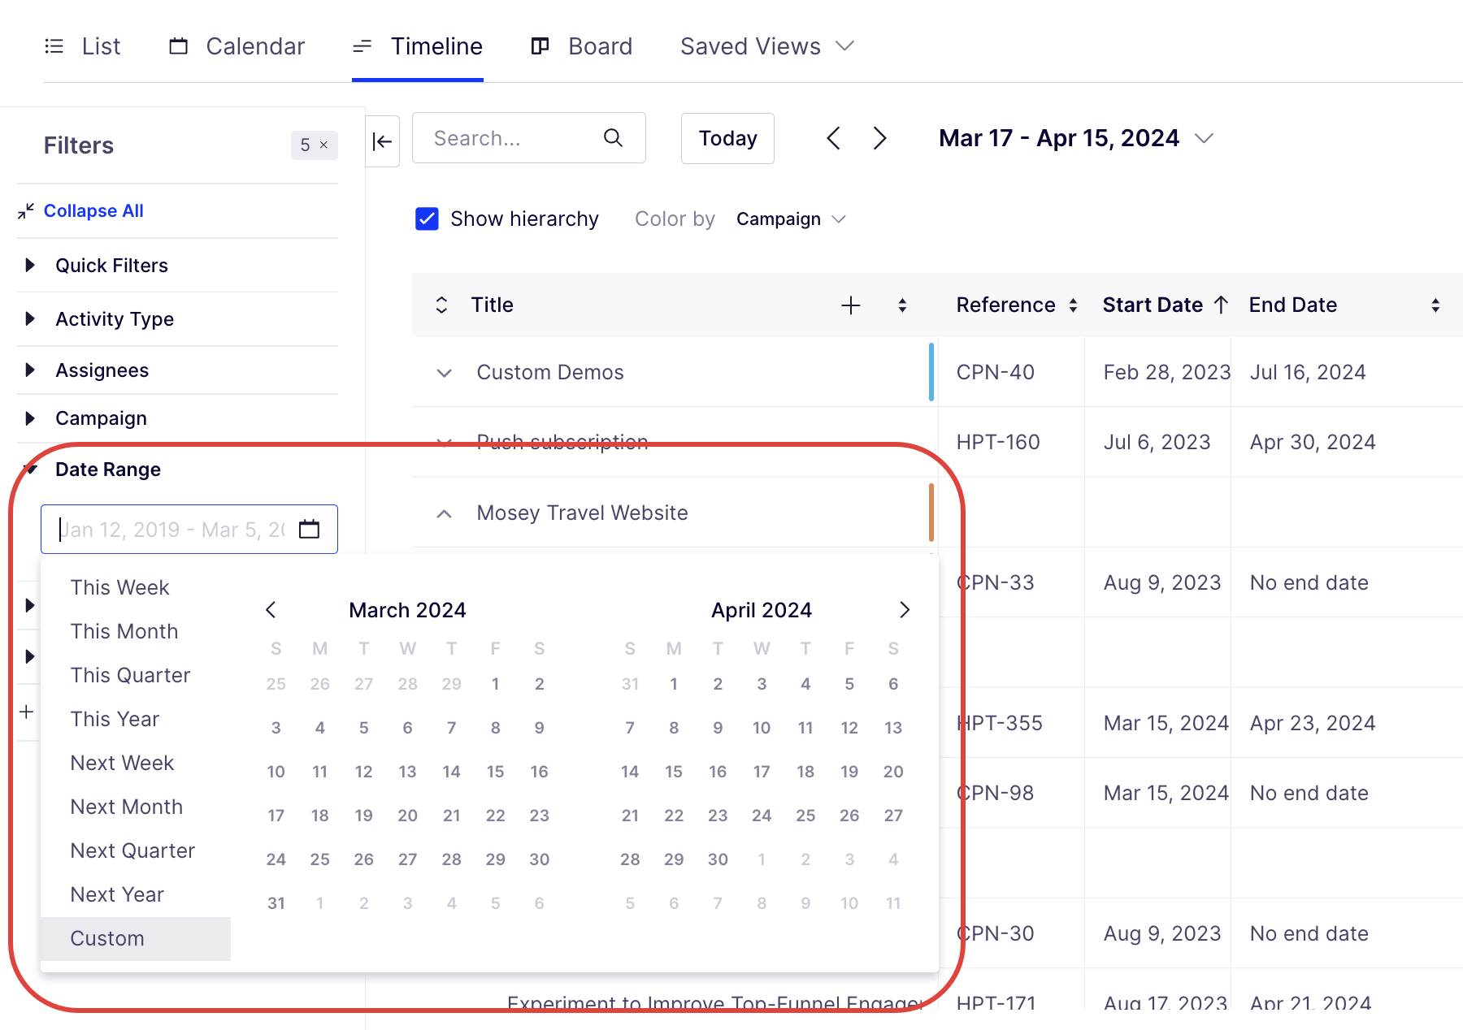Click the date range input field
Screen dimensions: 1463x1030
click(189, 530)
